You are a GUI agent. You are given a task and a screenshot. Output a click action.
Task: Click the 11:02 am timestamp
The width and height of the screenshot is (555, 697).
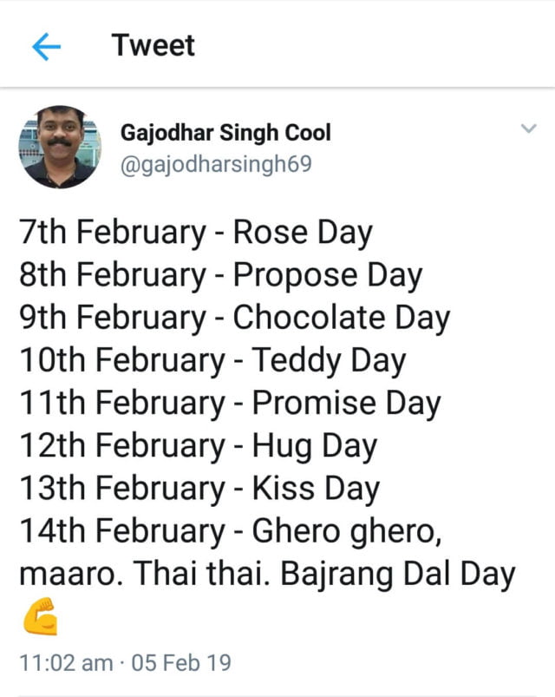pos(66,663)
